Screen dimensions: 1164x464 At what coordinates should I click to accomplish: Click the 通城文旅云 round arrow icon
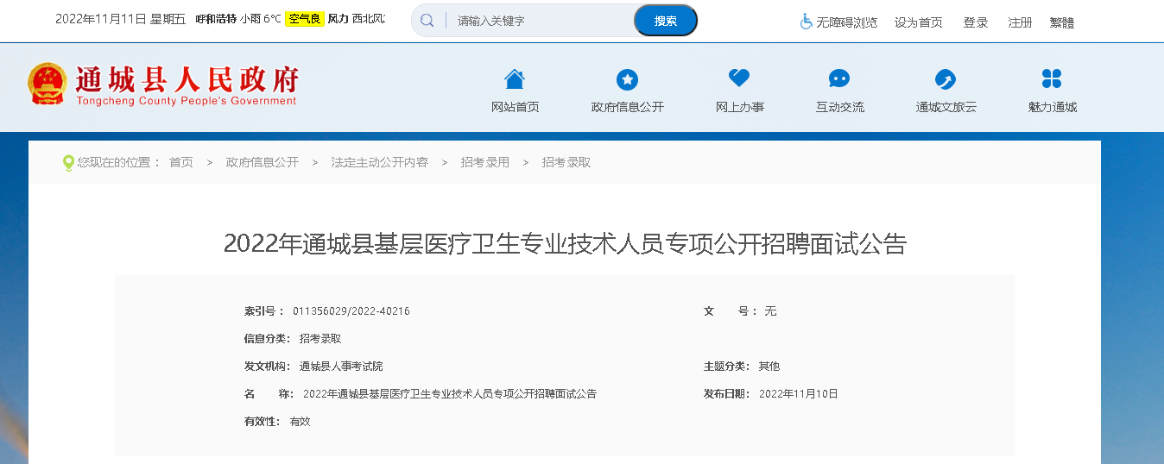pyautogui.click(x=946, y=79)
